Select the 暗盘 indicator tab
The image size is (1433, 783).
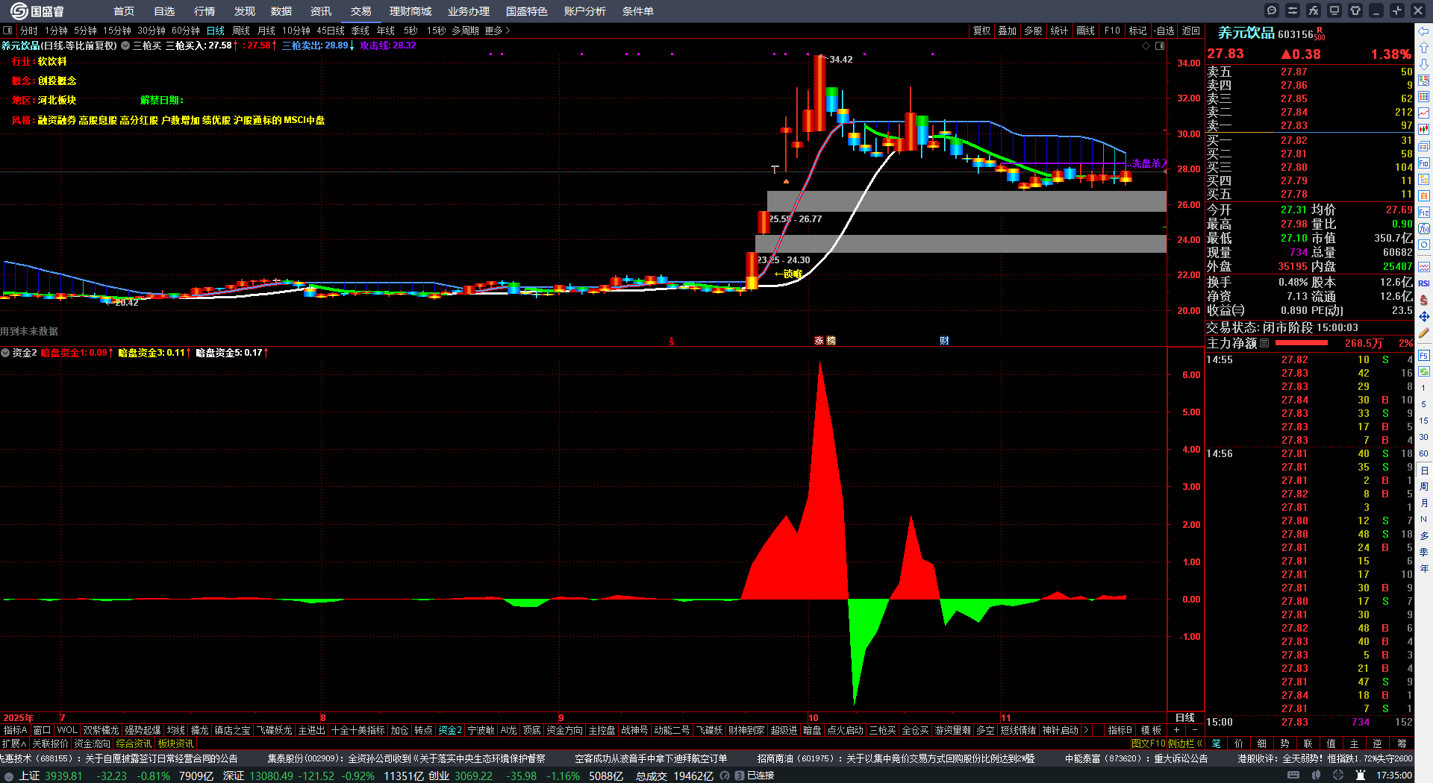point(812,730)
